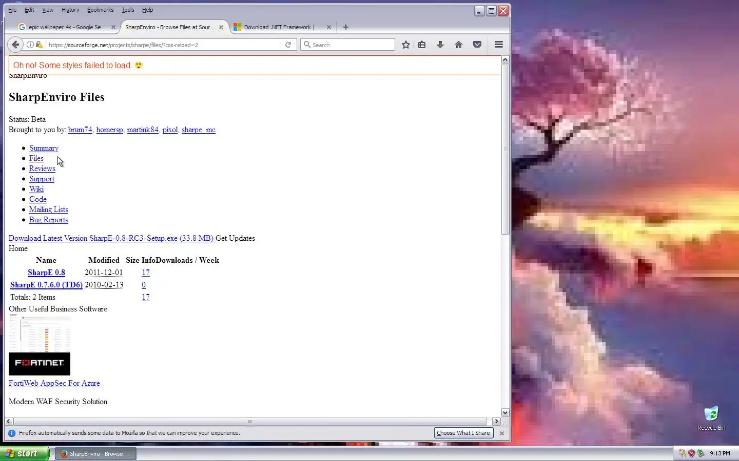Go back with the browser back arrow

point(15,45)
